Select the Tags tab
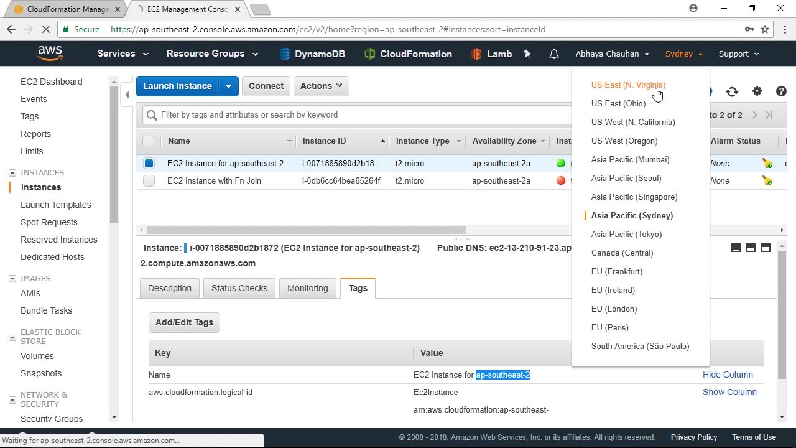 [358, 288]
